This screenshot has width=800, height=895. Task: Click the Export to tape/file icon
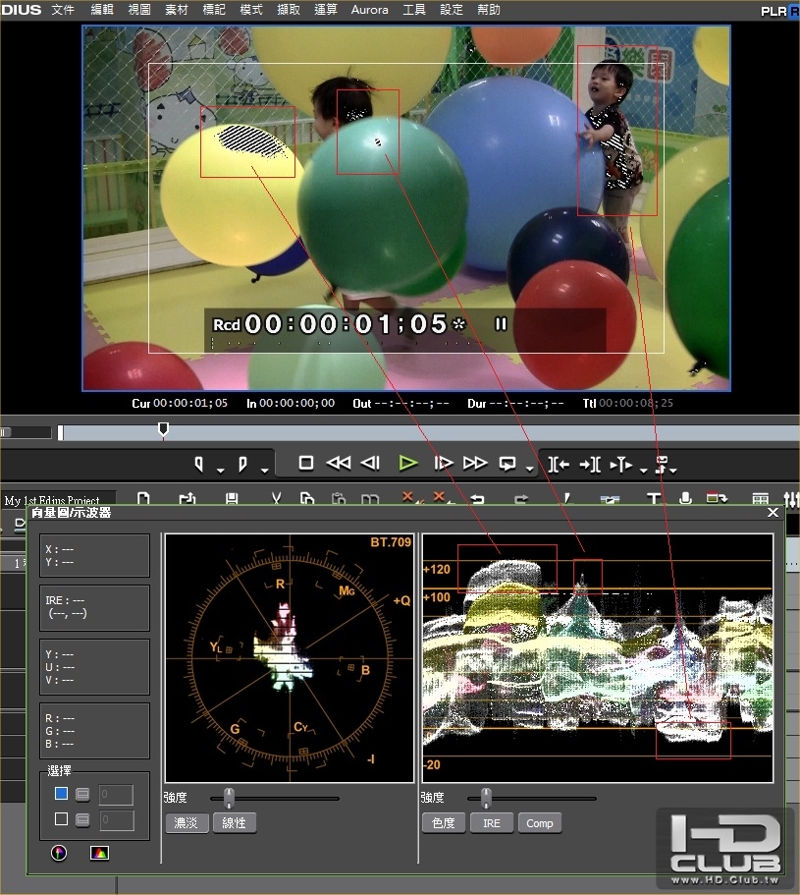pos(717,498)
